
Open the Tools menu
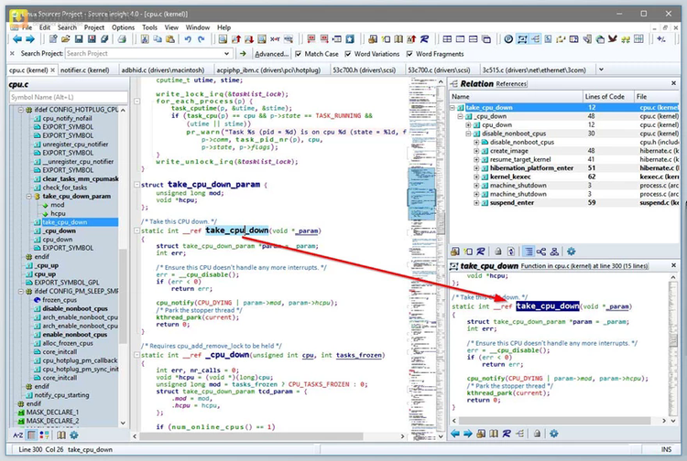(x=149, y=27)
